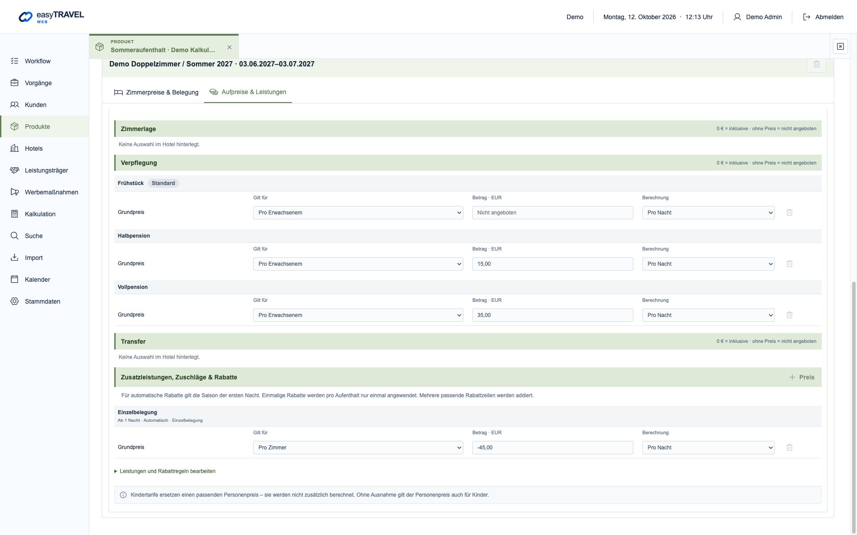This screenshot has width=857, height=535.
Task: Click the Import download icon
Action: pos(14,258)
